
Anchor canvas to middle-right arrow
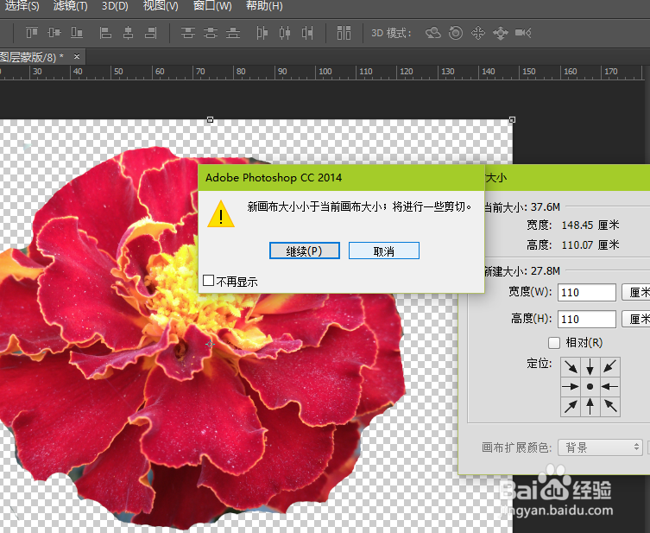[x=609, y=387]
